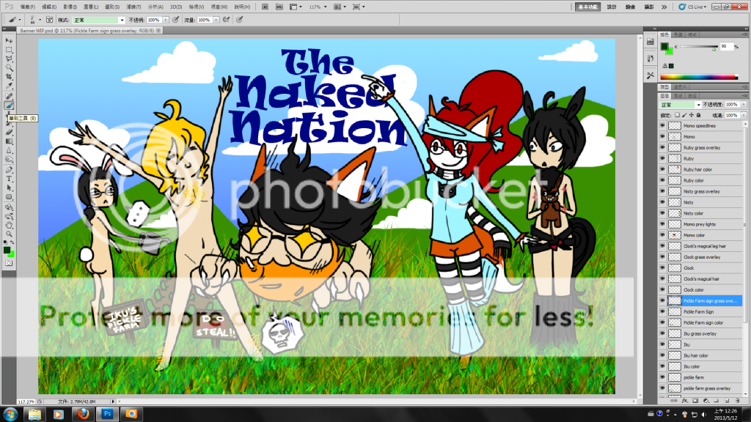Image resolution: width=751 pixels, height=422 pixels.
Task: Open the 3D(D) menu
Action: point(176,7)
